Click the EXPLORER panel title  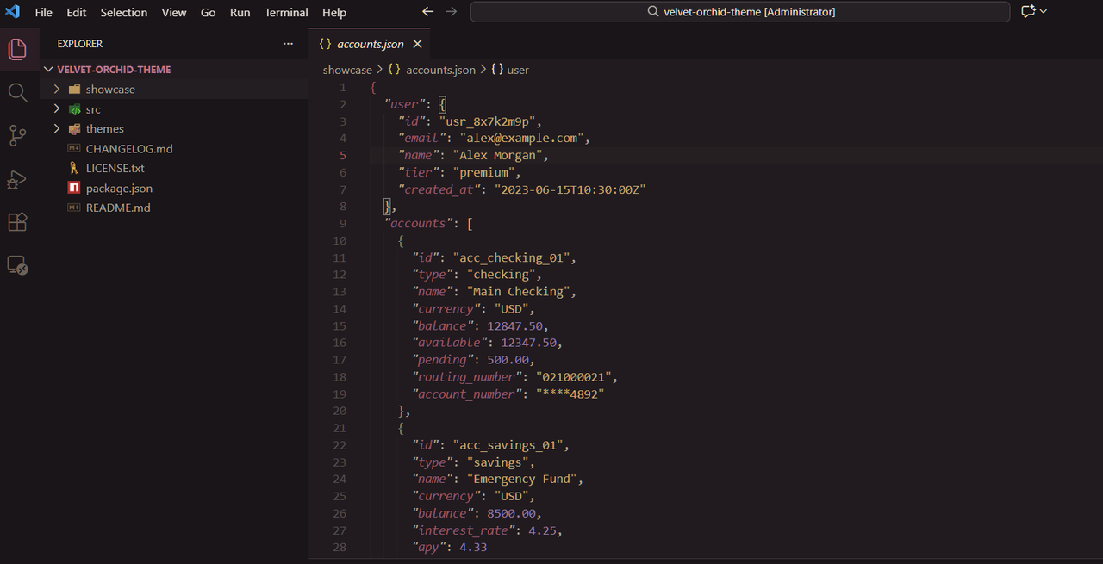click(80, 44)
